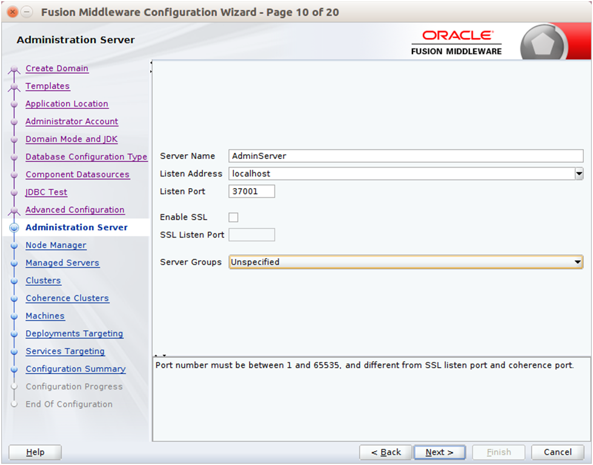Open the Server Groups dropdown

406,262
